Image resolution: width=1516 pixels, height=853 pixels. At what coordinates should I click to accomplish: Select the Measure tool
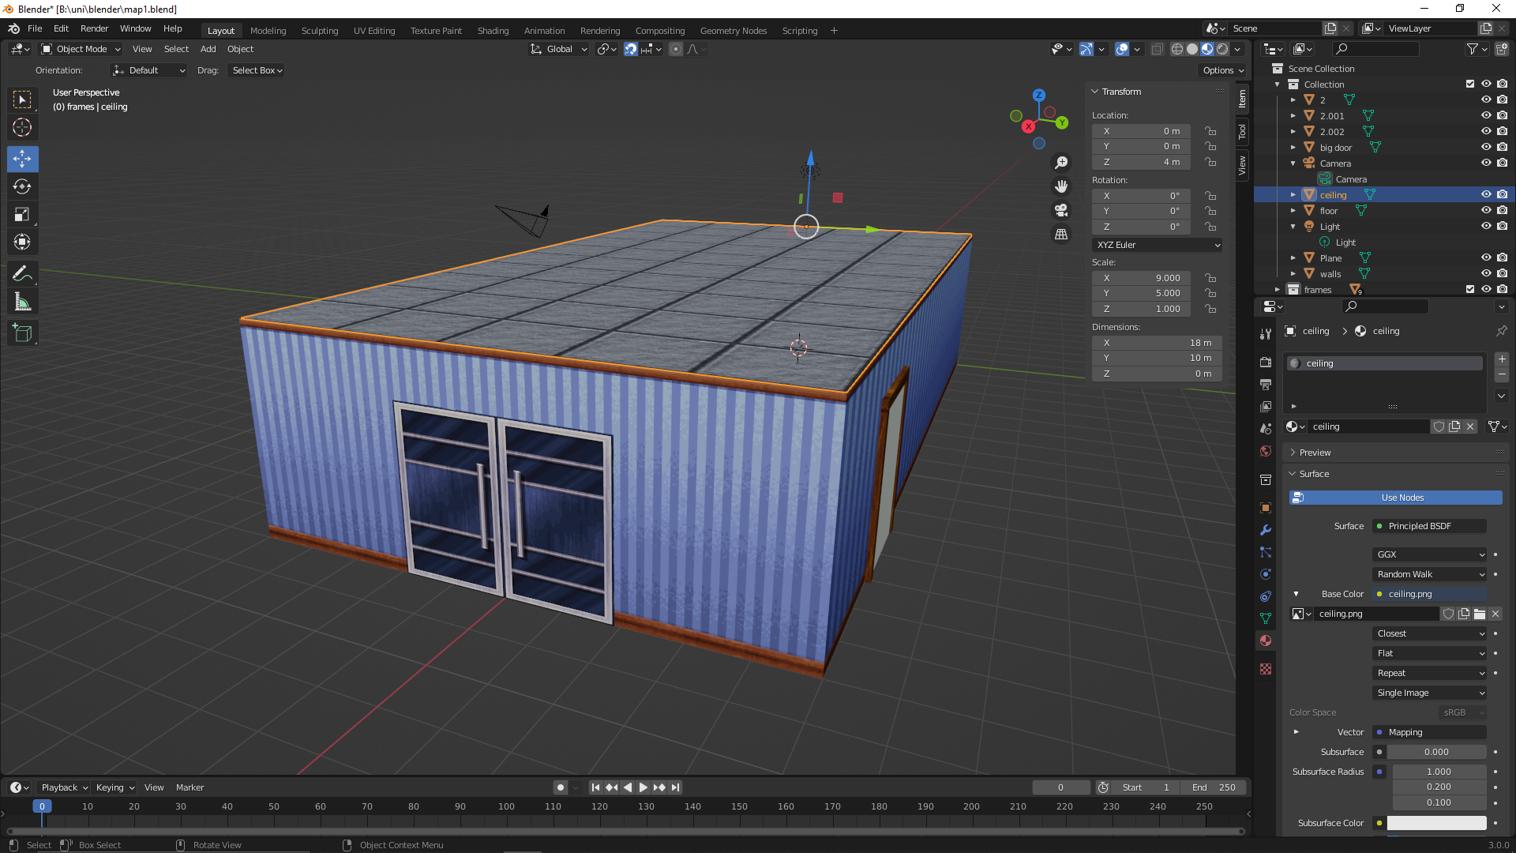coord(22,302)
